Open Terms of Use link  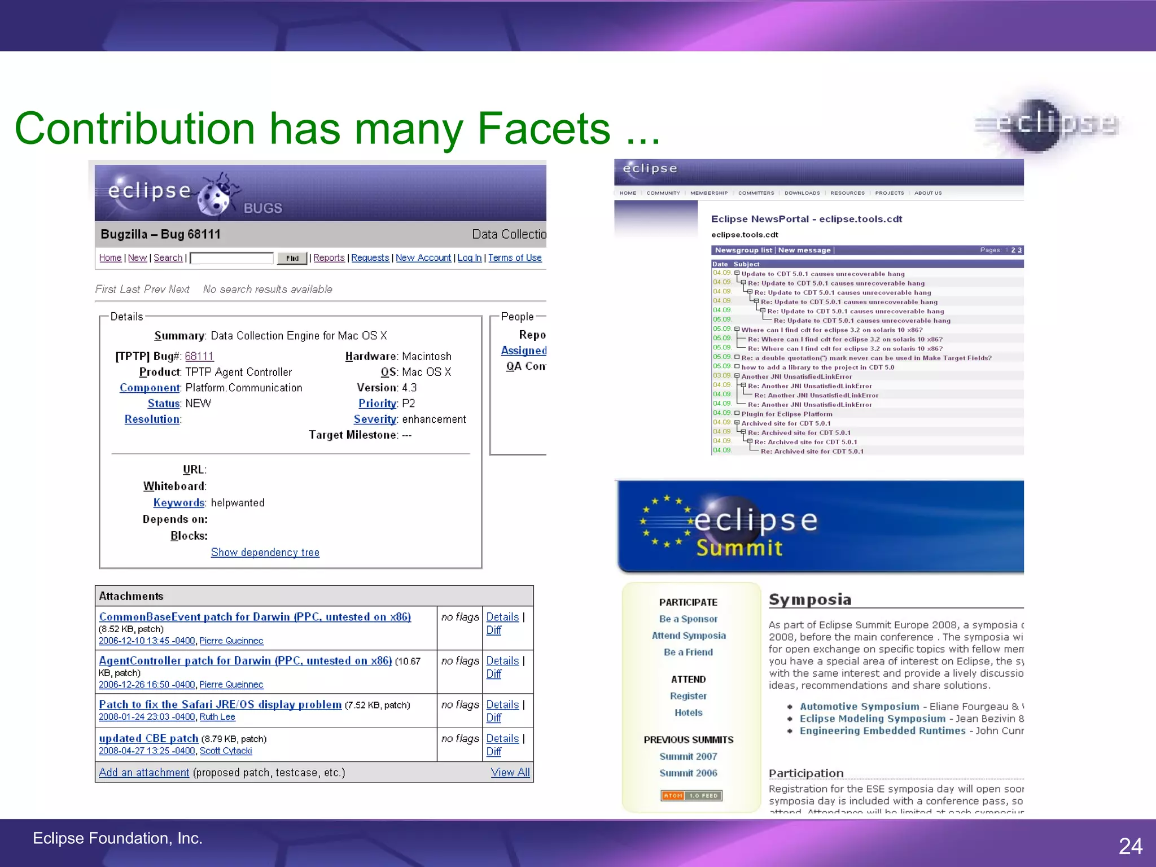click(x=515, y=257)
